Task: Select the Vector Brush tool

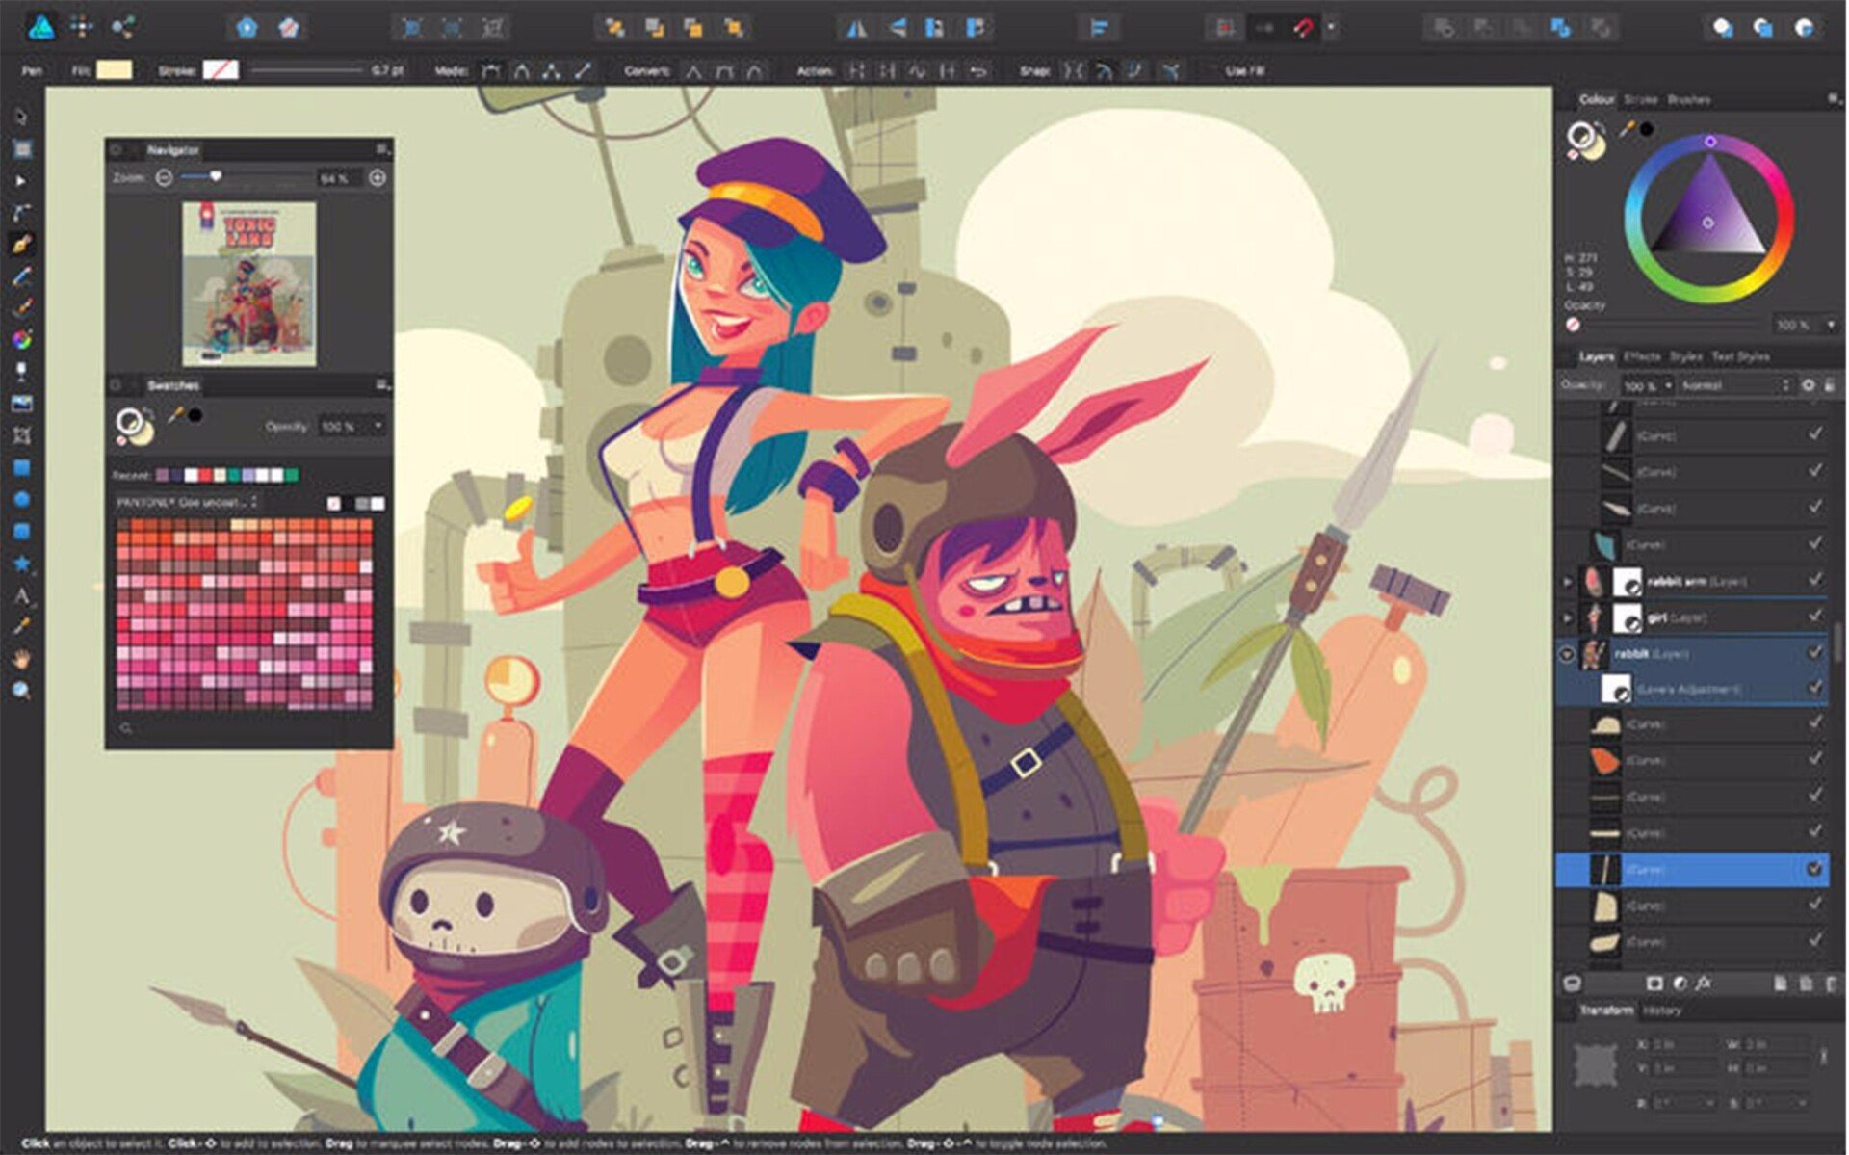Action: pos(21,304)
